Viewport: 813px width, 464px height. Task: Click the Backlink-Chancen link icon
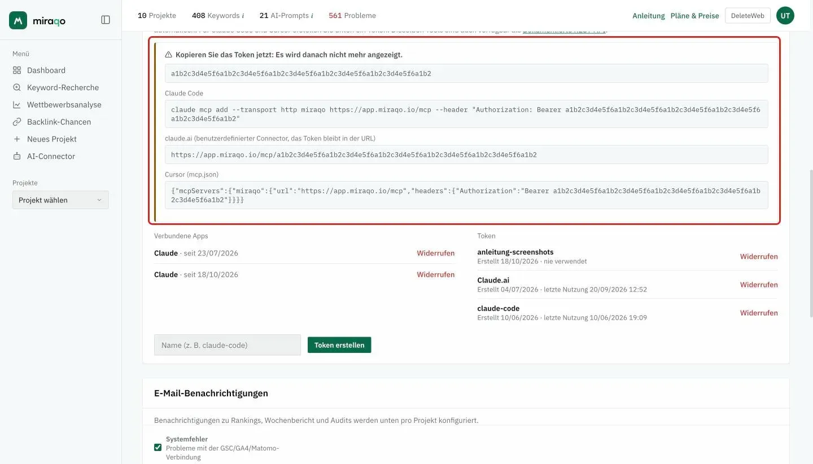[x=17, y=122]
